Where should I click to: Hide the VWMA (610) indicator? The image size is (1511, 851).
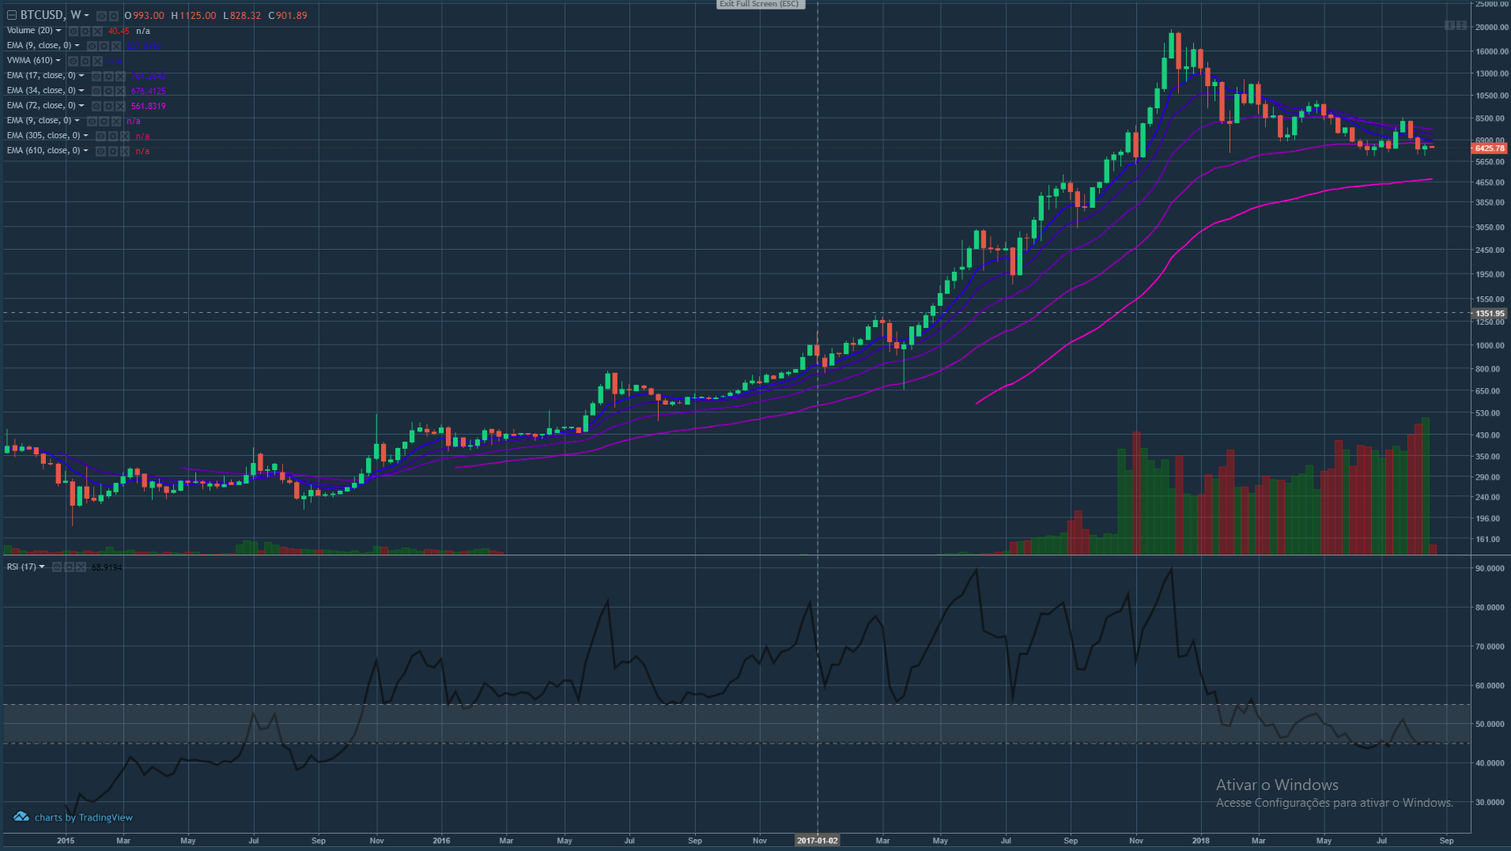click(73, 61)
